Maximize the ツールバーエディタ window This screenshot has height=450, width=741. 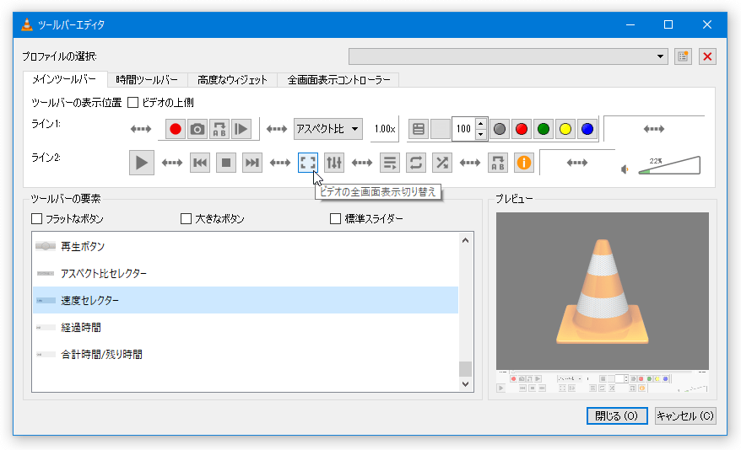pos(668,24)
